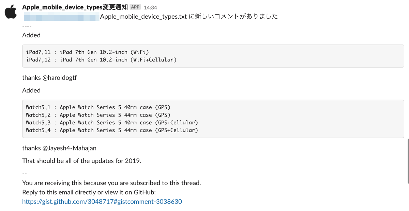The width and height of the screenshot is (409, 211).
Task: Select the 'Watch5,1' Series 5 40mm GPS line
Action: click(98, 107)
